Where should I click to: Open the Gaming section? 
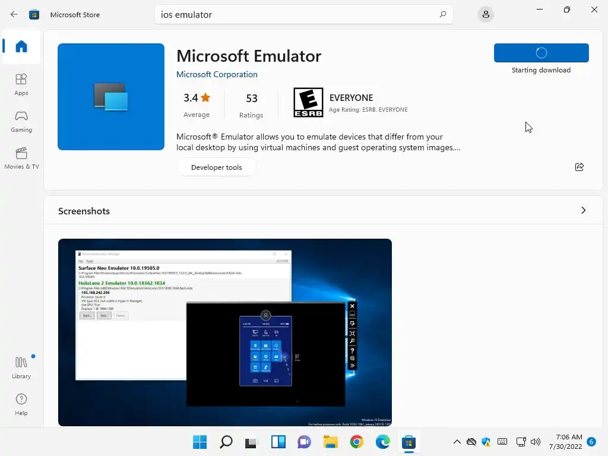pyautogui.click(x=21, y=121)
